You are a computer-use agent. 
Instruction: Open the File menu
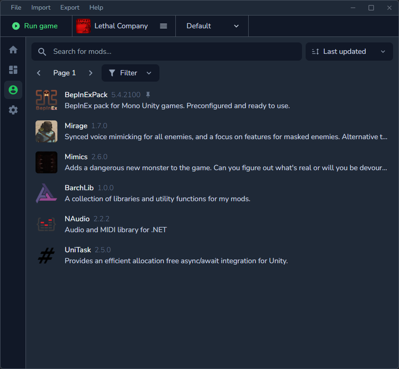pyautogui.click(x=16, y=8)
